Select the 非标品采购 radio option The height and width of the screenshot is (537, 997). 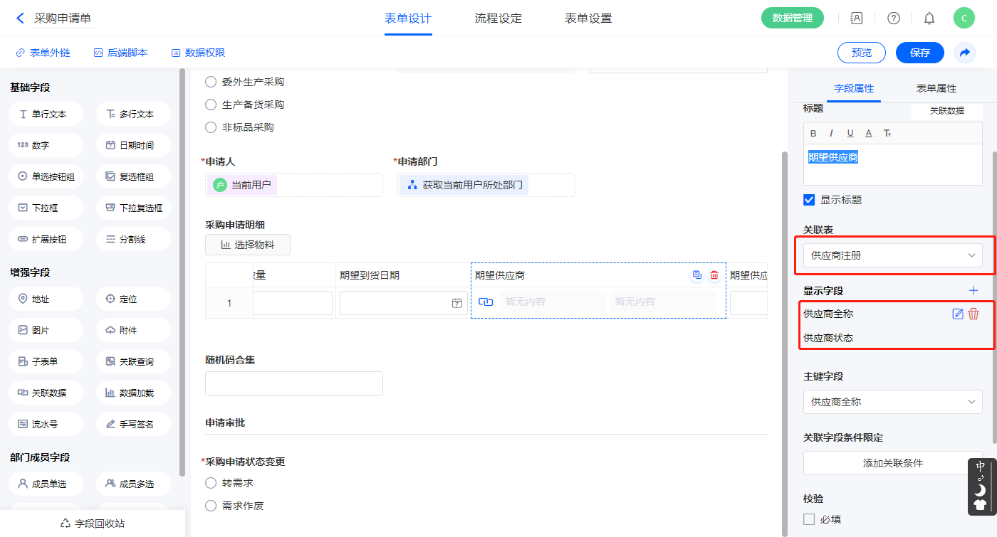[x=211, y=127]
